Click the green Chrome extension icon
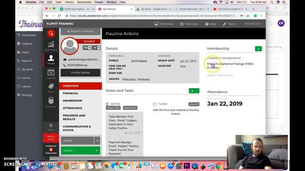Screen dimensions: 305x171 pyautogui.click(x=255, y=16)
